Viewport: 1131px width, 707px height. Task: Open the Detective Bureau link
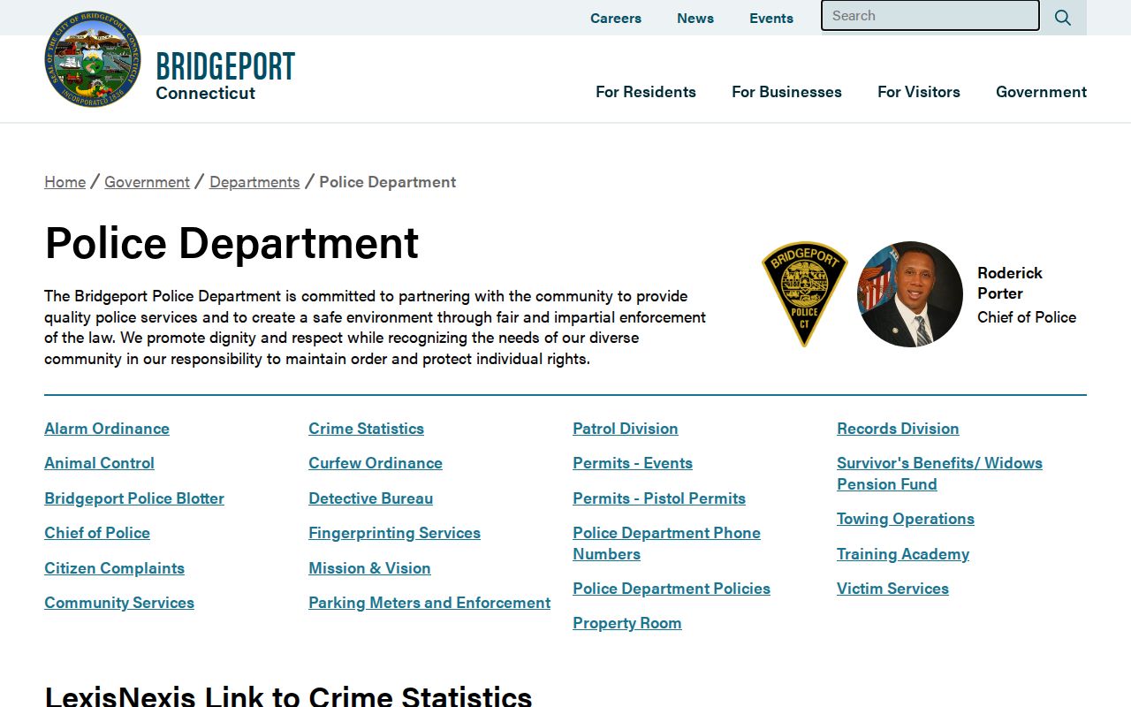[x=371, y=498]
